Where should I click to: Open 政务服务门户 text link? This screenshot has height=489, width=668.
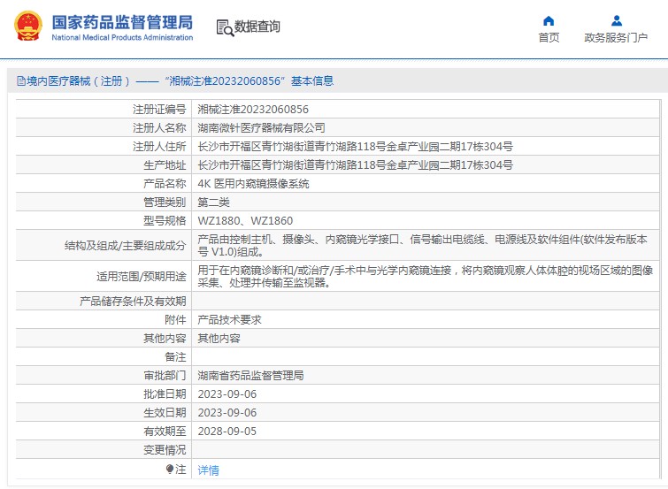tap(616, 38)
